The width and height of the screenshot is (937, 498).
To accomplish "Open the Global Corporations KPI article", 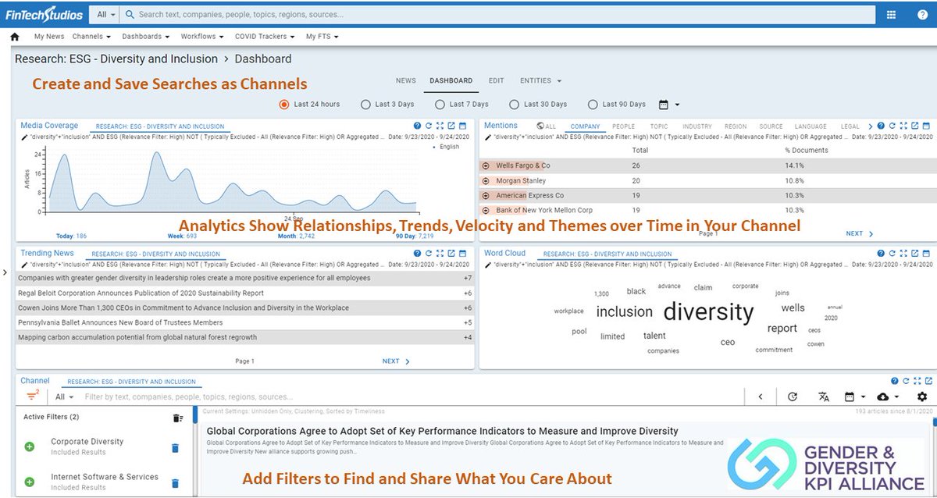I will pos(442,431).
